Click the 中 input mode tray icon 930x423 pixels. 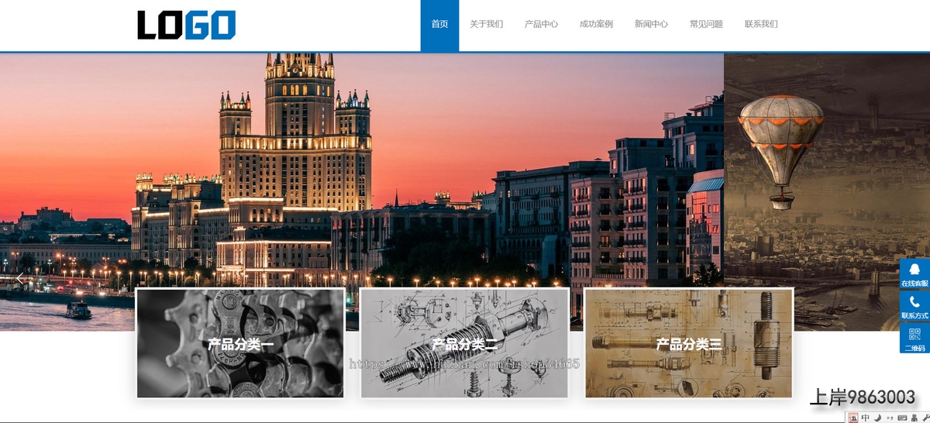pos(865,418)
